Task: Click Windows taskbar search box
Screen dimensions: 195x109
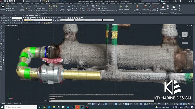Action: 21,107
